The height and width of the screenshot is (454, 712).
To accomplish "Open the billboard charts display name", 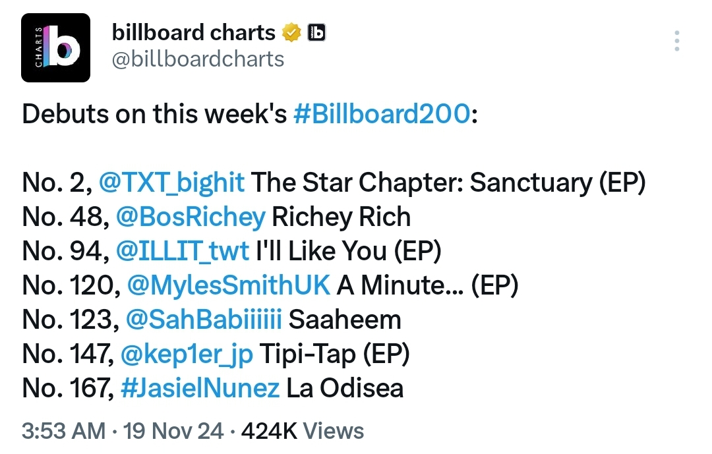I will tap(193, 33).
